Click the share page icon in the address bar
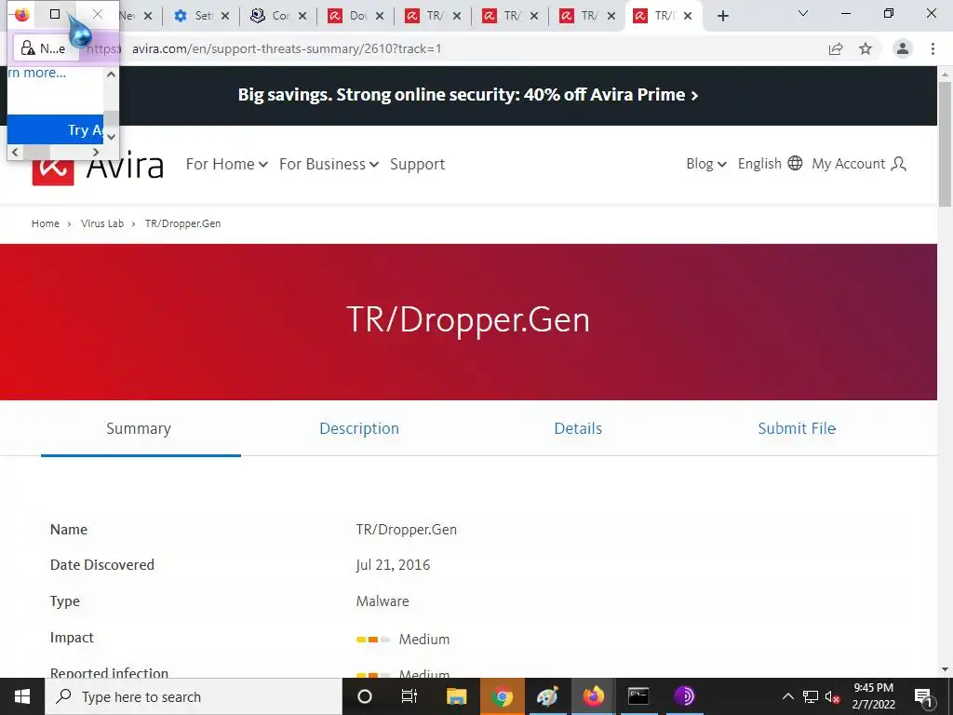The width and height of the screenshot is (953, 715). pyautogui.click(x=836, y=48)
